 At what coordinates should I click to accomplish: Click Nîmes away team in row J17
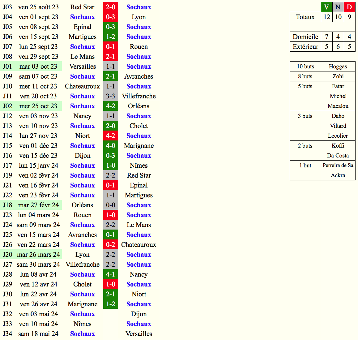pyautogui.click(x=139, y=166)
